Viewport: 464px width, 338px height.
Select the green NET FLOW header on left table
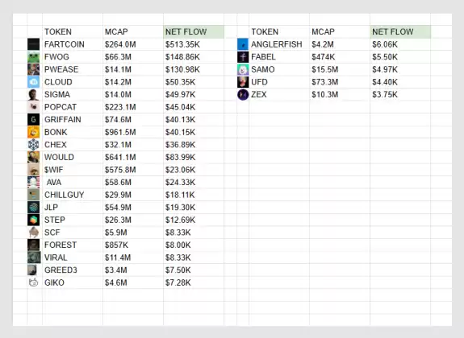pos(194,32)
